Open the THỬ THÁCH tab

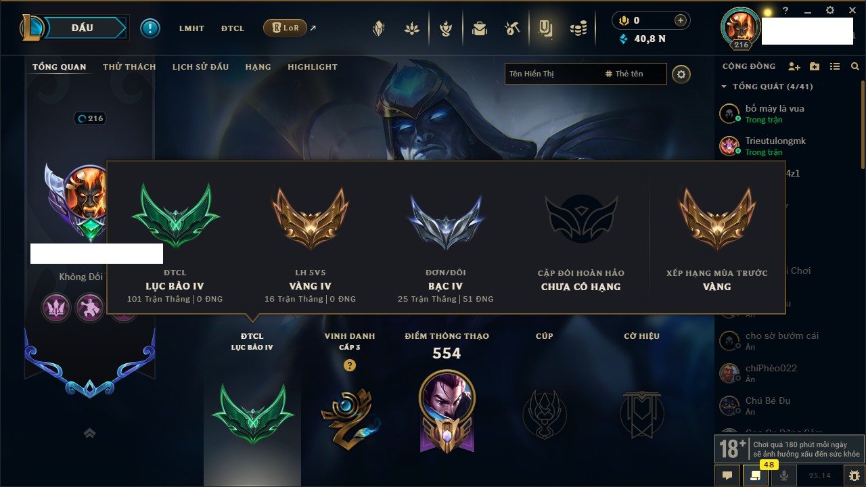click(x=129, y=67)
